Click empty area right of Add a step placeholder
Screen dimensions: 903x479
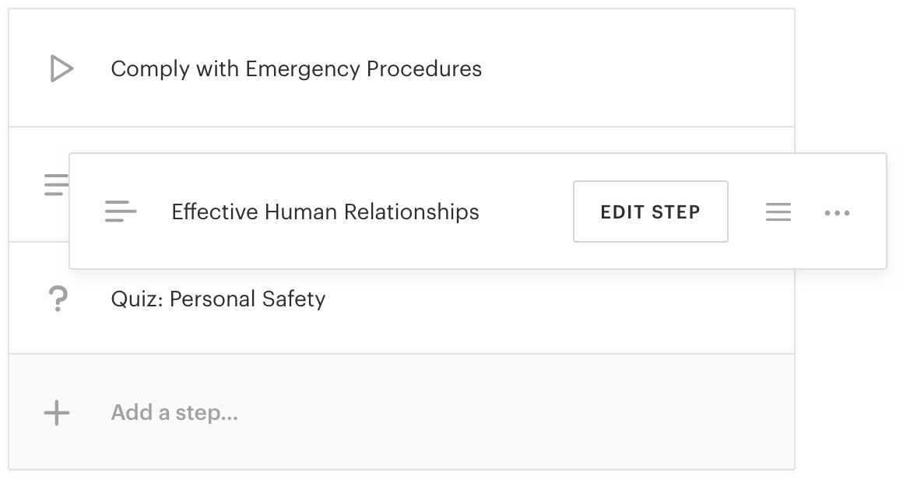click(x=506, y=413)
